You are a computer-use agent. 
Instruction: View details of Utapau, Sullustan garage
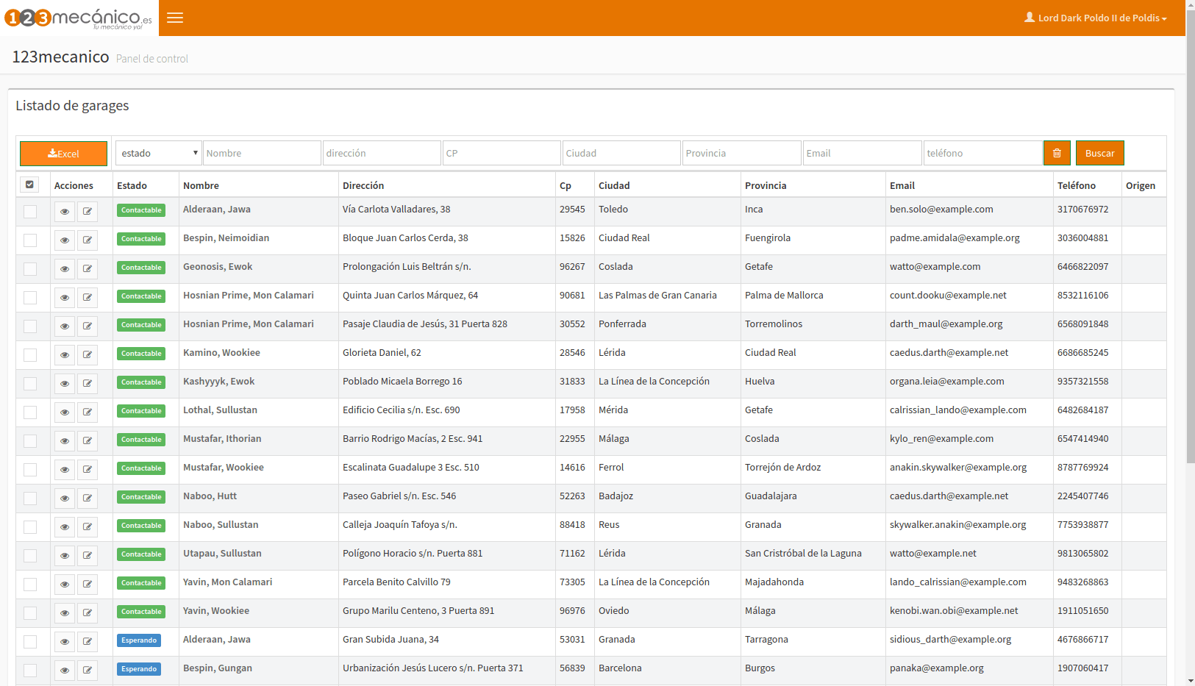point(65,556)
